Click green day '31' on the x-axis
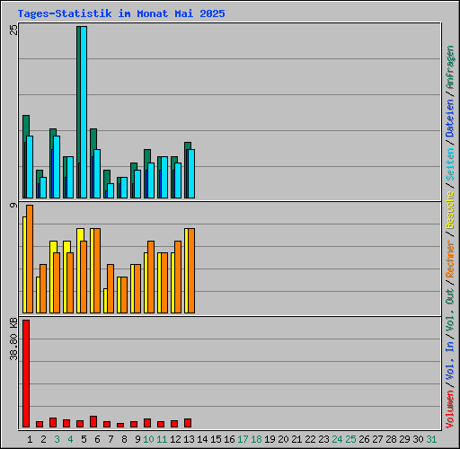 click(x=431, y=439)
